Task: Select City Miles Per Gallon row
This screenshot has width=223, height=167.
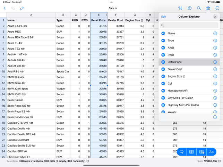Action: click(189, 98)
